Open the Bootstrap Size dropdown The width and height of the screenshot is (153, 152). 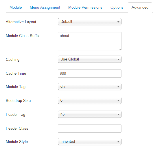click(x=90, y=100)
